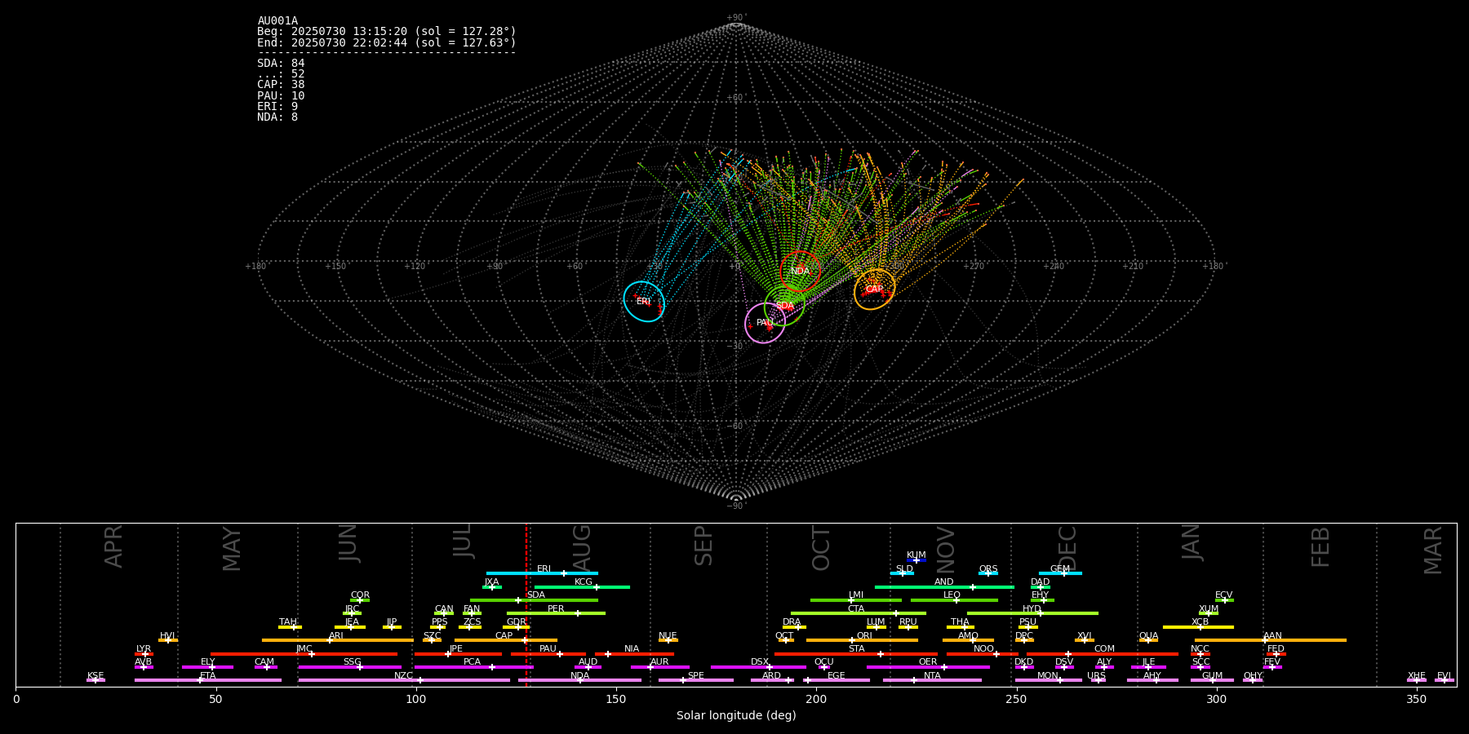Screen dimensions: 1469x734
Task: Click the pink KSE shower bar
Action: tap(95, 680)
